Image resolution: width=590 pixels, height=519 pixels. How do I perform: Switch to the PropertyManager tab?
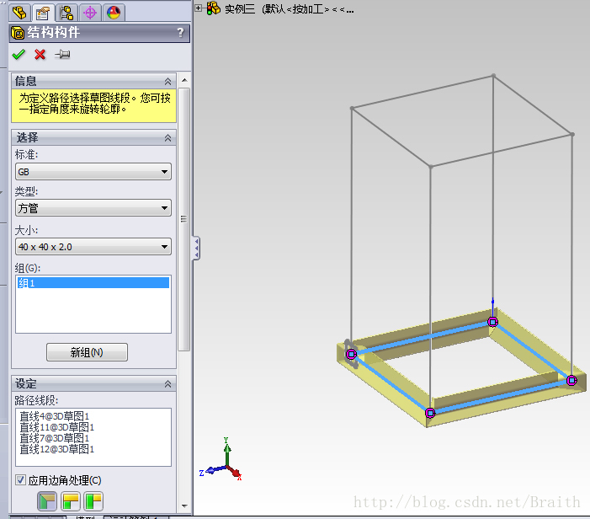pos(43,13)
